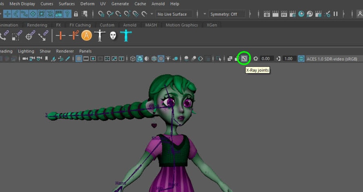
Task: Select the cyan T-pose figure shelf icon
Action: pyautogui.click(x=126, y=36)
